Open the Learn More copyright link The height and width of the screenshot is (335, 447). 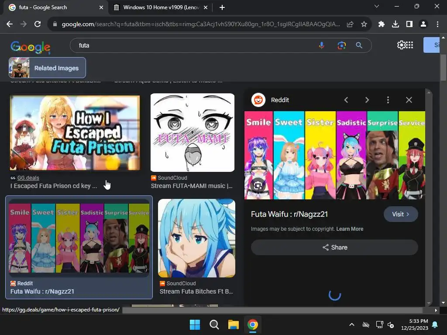(x=350, y=229)
